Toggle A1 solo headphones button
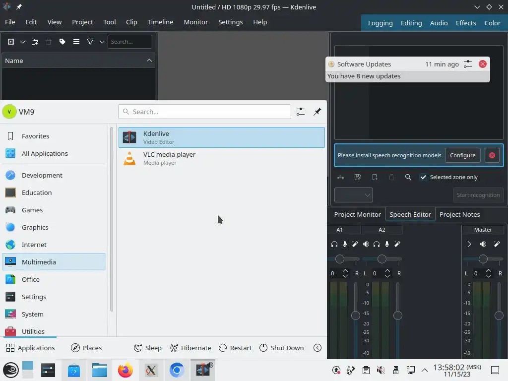Screen dimensions: 508x381 point(334,244)
